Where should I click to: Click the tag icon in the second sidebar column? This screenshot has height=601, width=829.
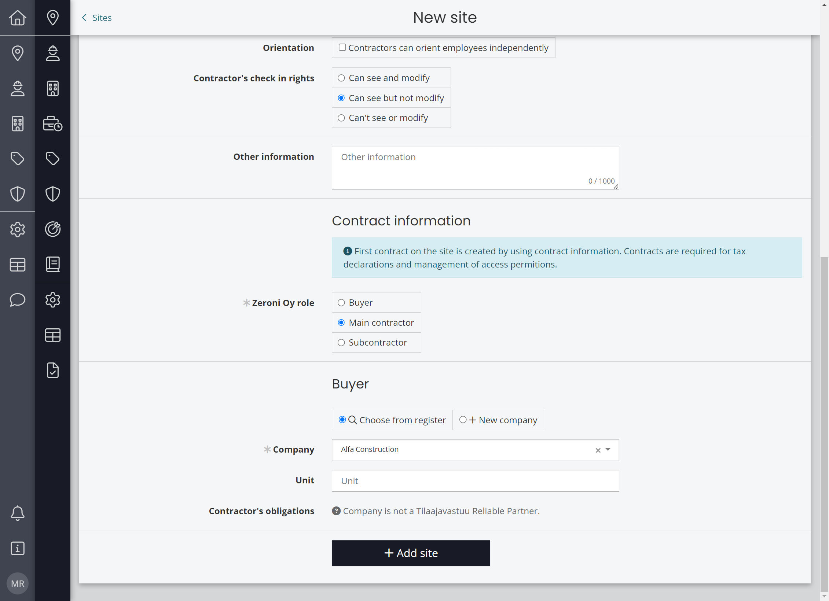[53, 159]
